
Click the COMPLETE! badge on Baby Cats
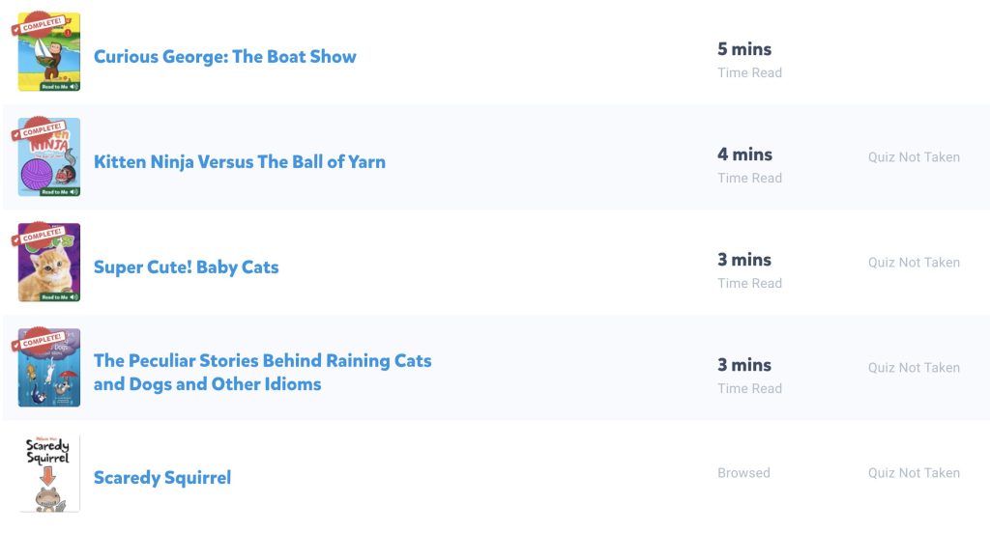38,235
